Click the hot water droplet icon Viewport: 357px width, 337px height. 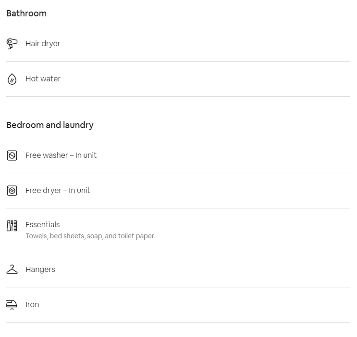point(12,79)
